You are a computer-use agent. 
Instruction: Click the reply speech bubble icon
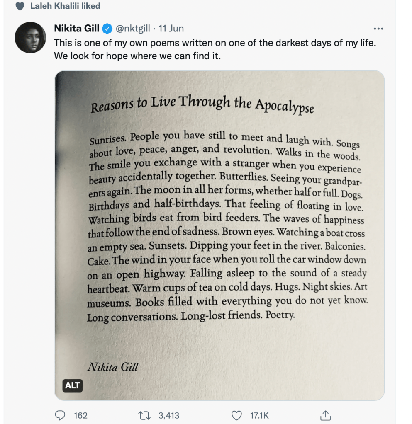[60, 415]
